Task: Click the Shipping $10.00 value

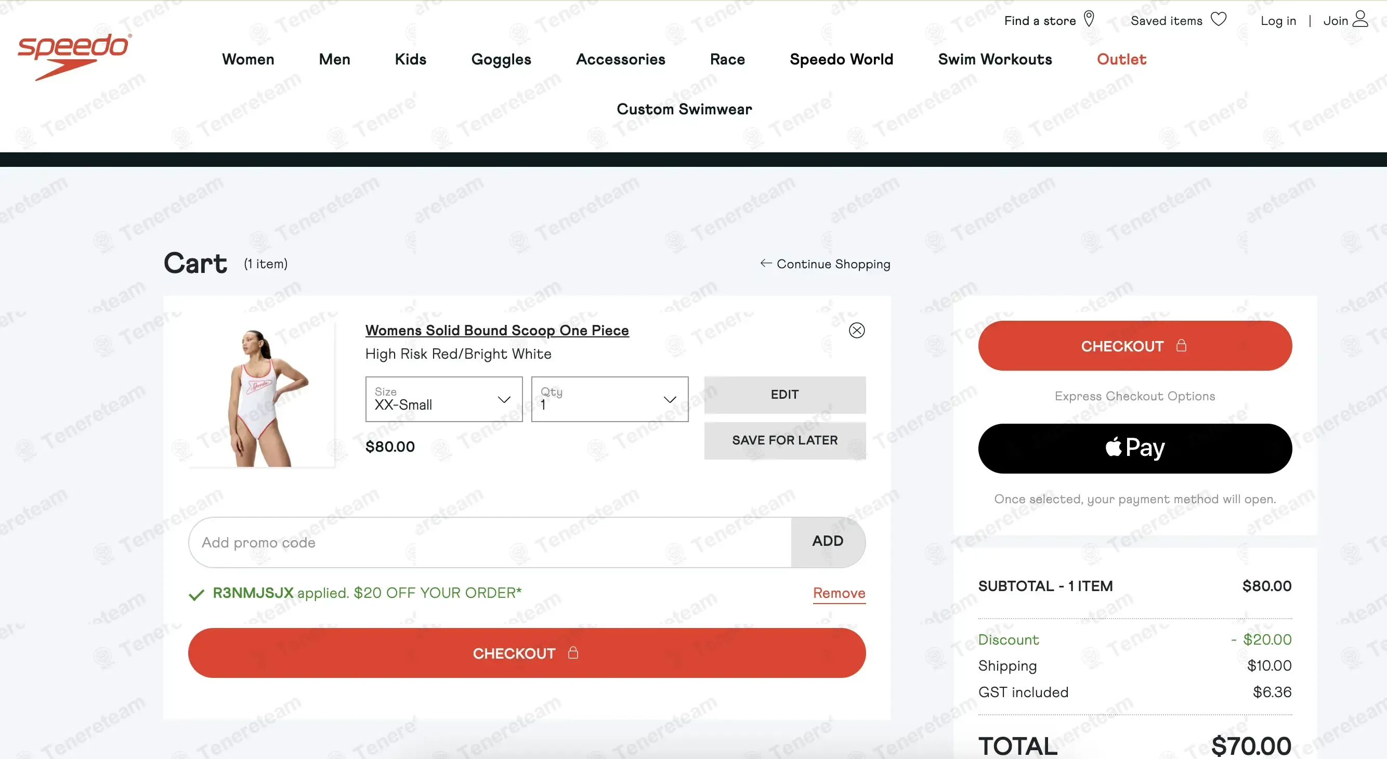Action: [1269, 665]
